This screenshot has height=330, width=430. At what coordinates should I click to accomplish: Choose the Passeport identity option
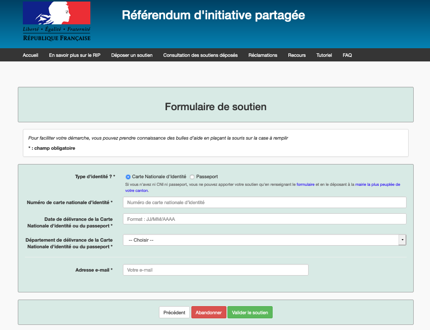pyautogui.click(x=192, y=177)
